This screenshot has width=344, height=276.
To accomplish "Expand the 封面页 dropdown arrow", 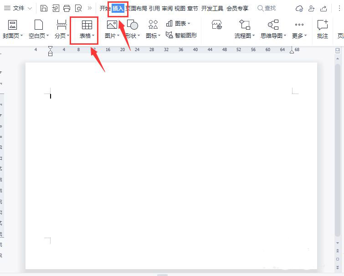I will 21,36.
